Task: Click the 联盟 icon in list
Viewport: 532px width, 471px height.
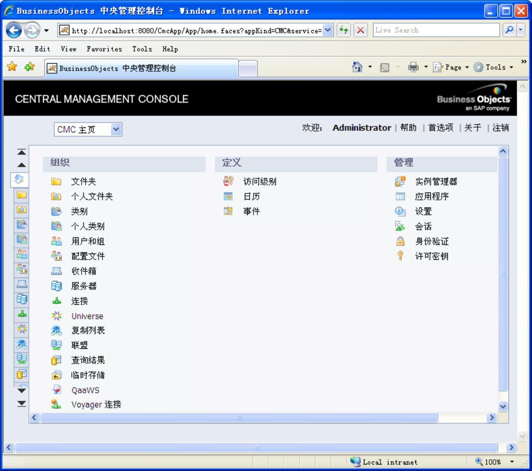Action: pos(56,345)
